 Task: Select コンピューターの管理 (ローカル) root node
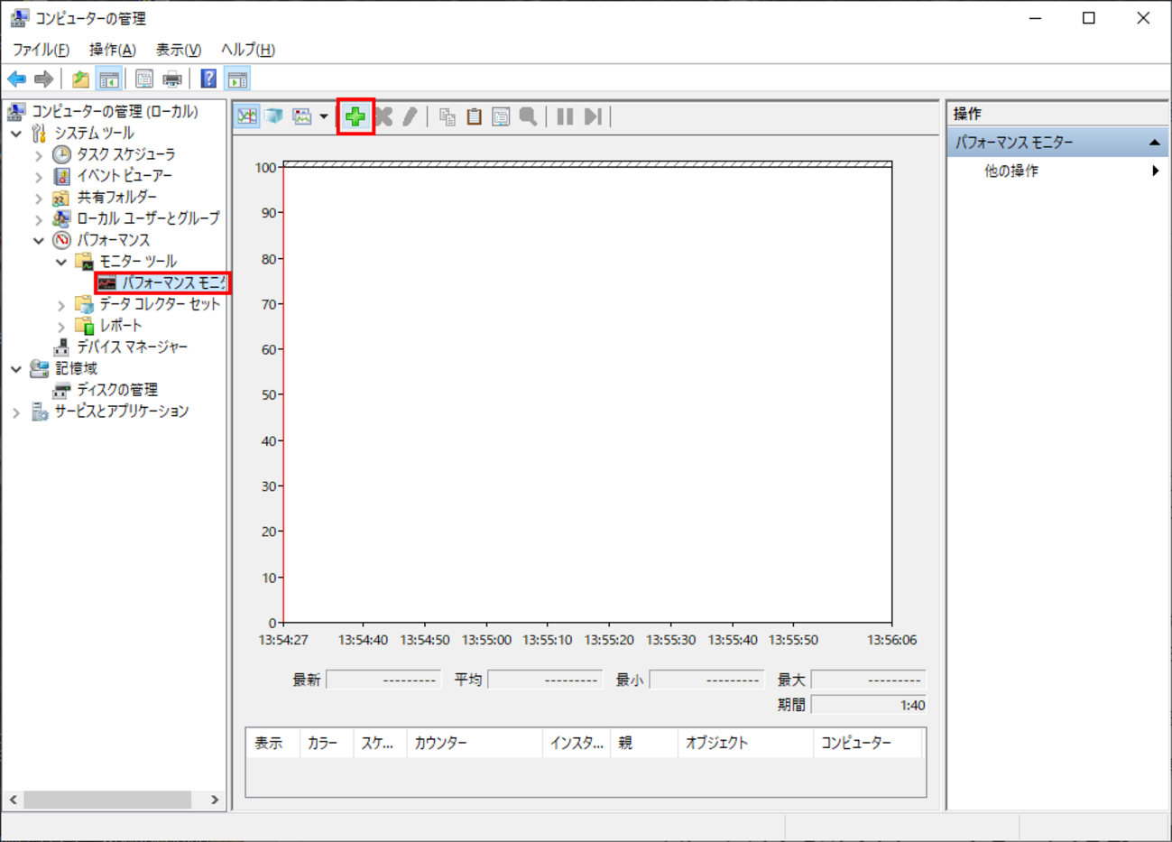pos(115,112)
